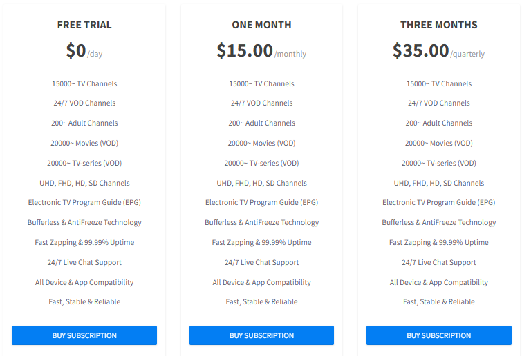Click the FREE TRIAL plan heading

pos(84,25)
